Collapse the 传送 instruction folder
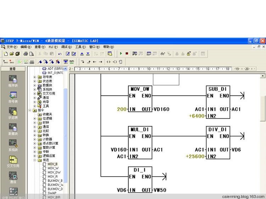Viewport: 266px width, 199px height. pyautogui.click(x=35, y=160)
